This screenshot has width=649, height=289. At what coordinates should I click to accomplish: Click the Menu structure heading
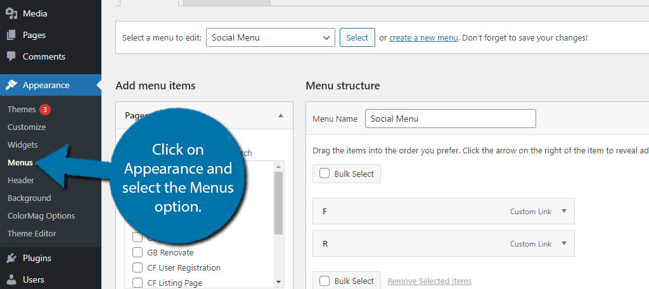click(343, 86)
